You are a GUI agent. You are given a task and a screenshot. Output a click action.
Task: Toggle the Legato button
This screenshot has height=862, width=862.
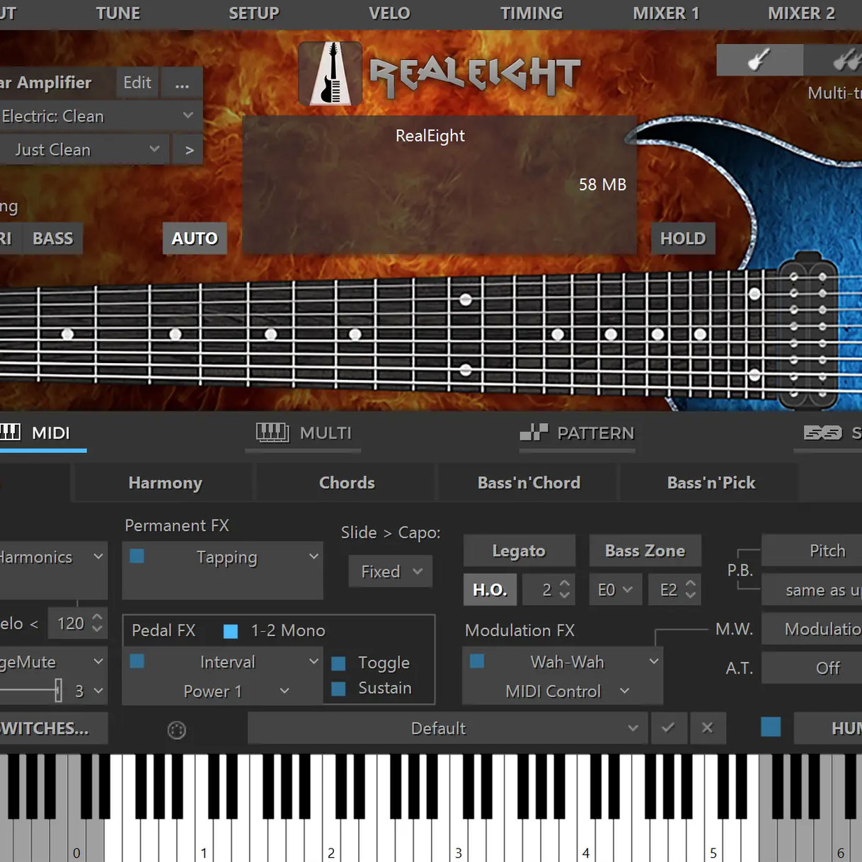coord(519,551)
